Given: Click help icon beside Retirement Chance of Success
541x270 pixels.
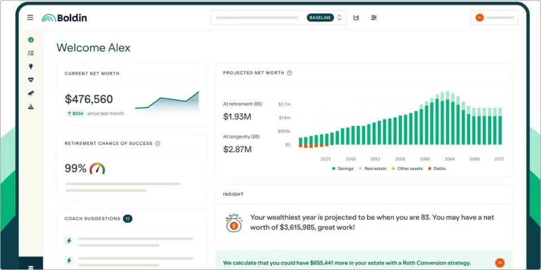Looking at the screenshot, I should click(x=158, y=143).
